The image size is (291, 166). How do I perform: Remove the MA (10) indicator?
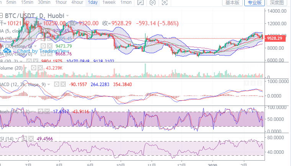click(x=49, y=38)
